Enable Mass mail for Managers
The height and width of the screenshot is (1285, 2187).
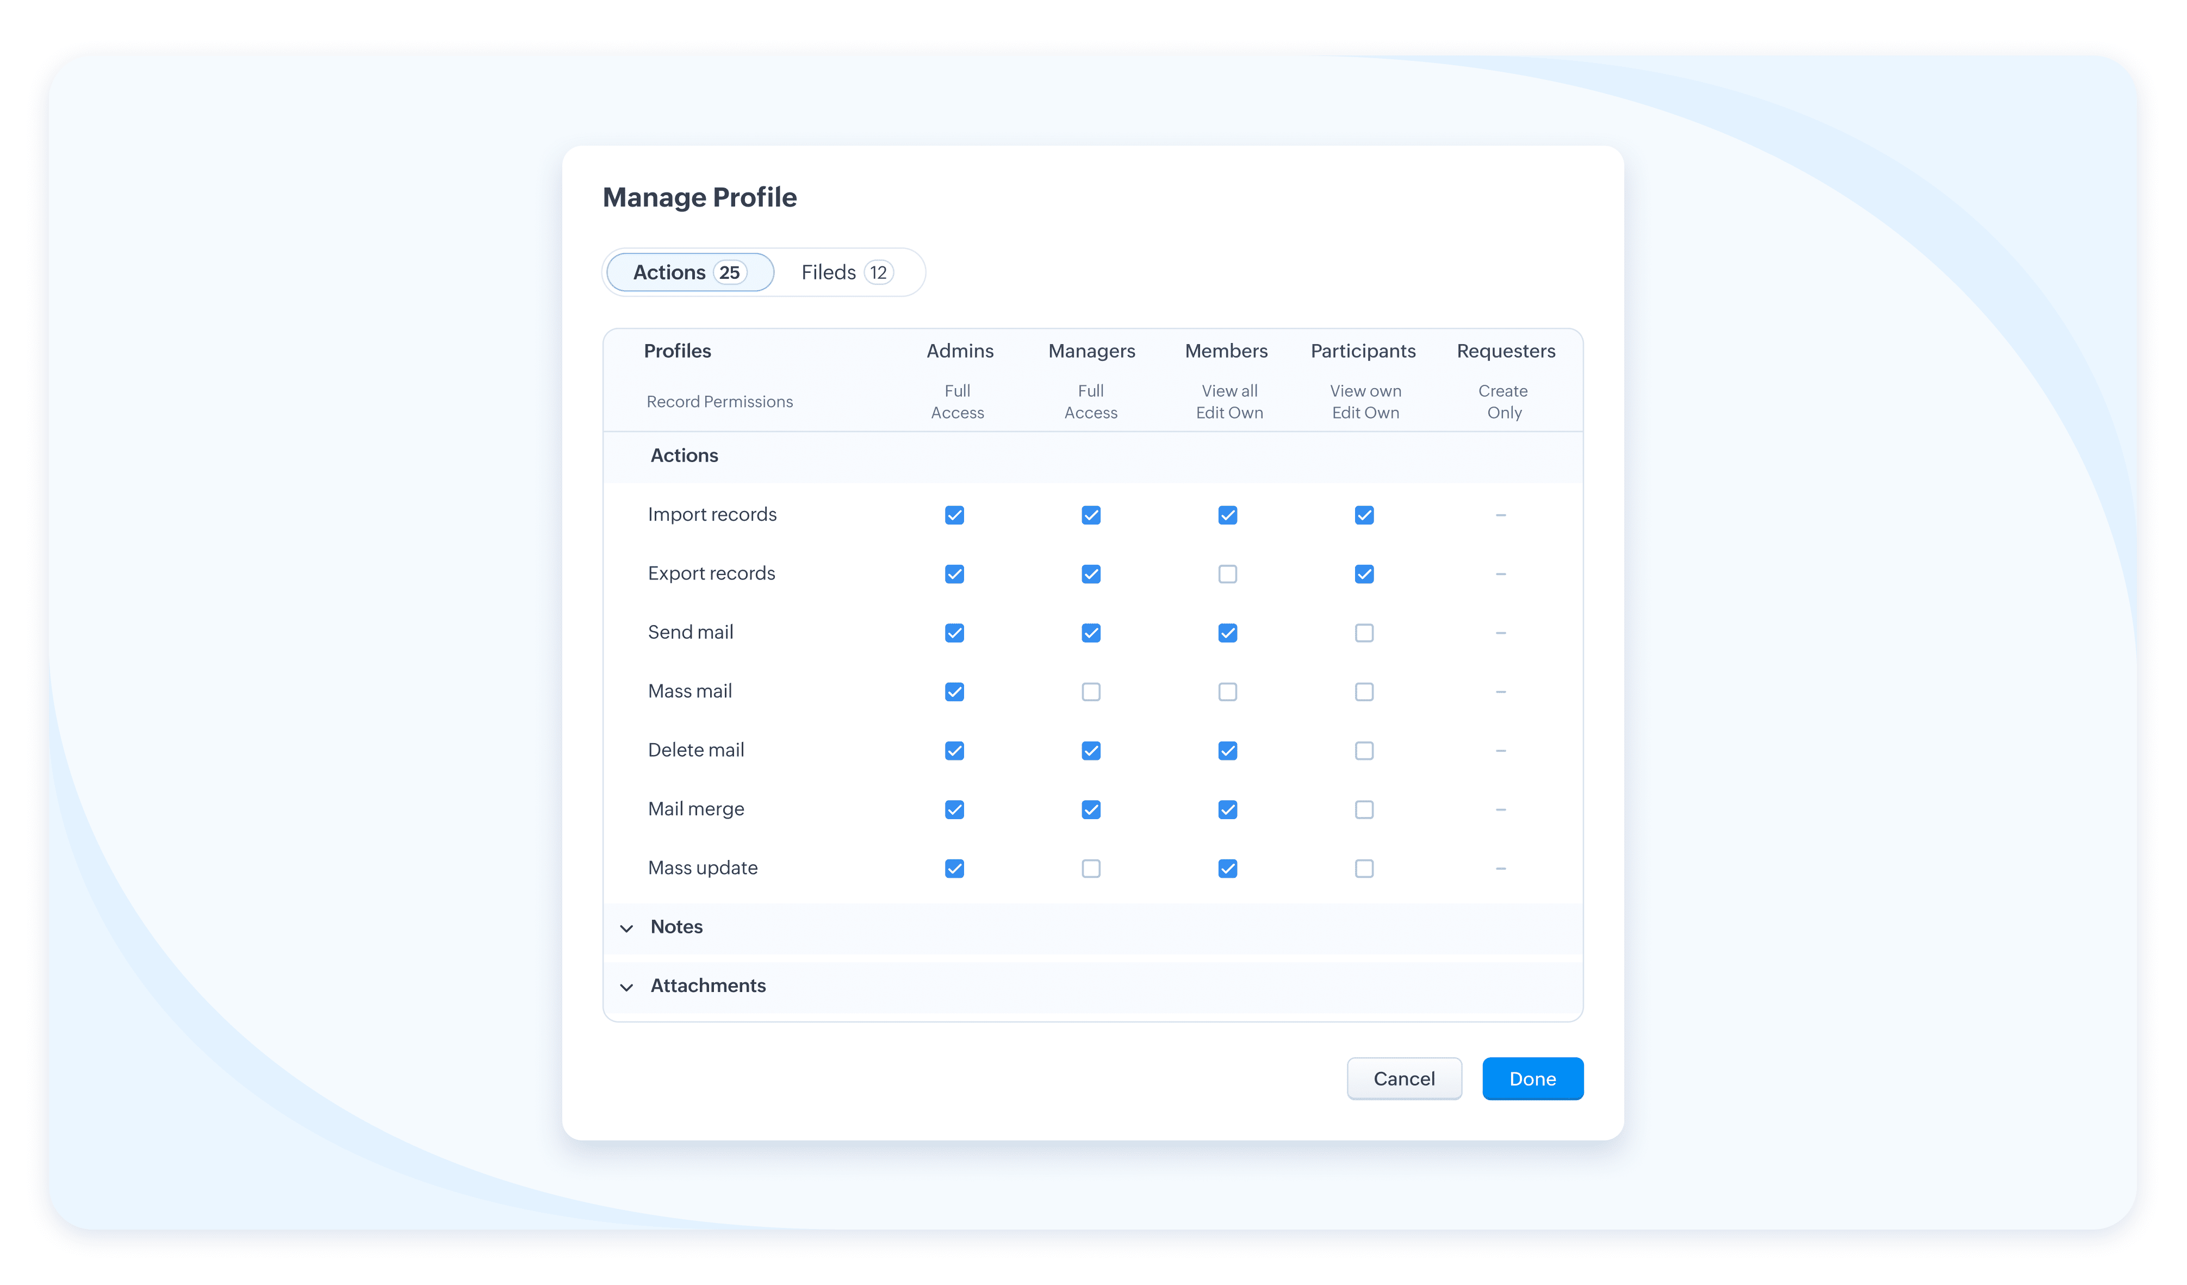[x=1091, y=693]
